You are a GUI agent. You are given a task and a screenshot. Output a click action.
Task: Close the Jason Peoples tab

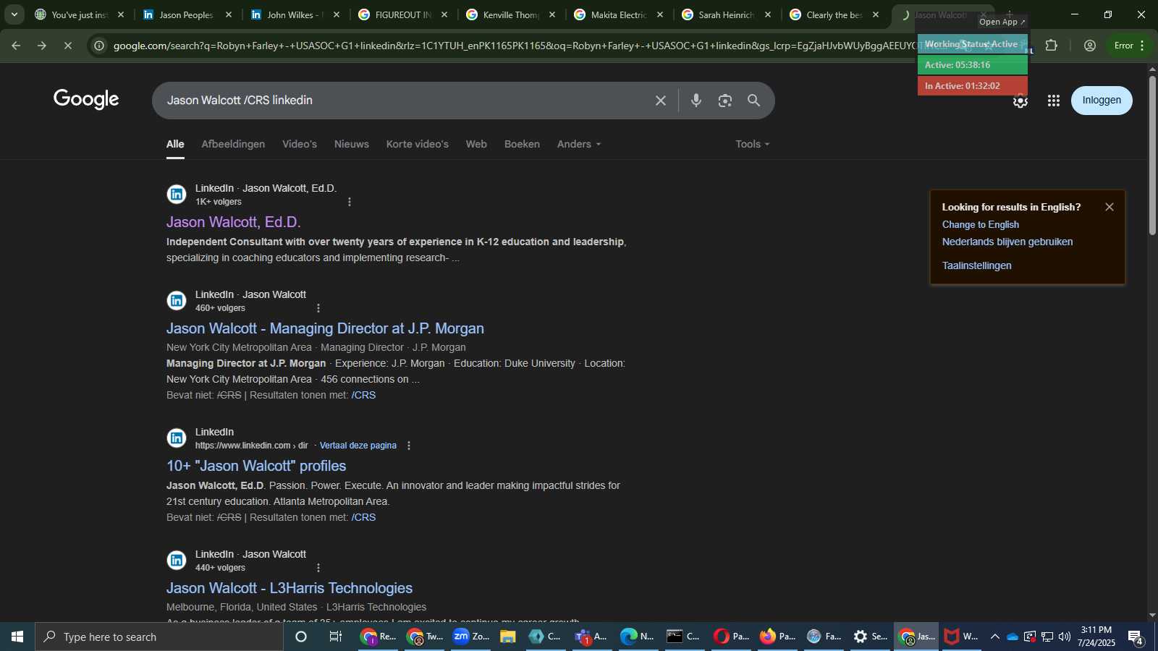(x=229, y=14)
